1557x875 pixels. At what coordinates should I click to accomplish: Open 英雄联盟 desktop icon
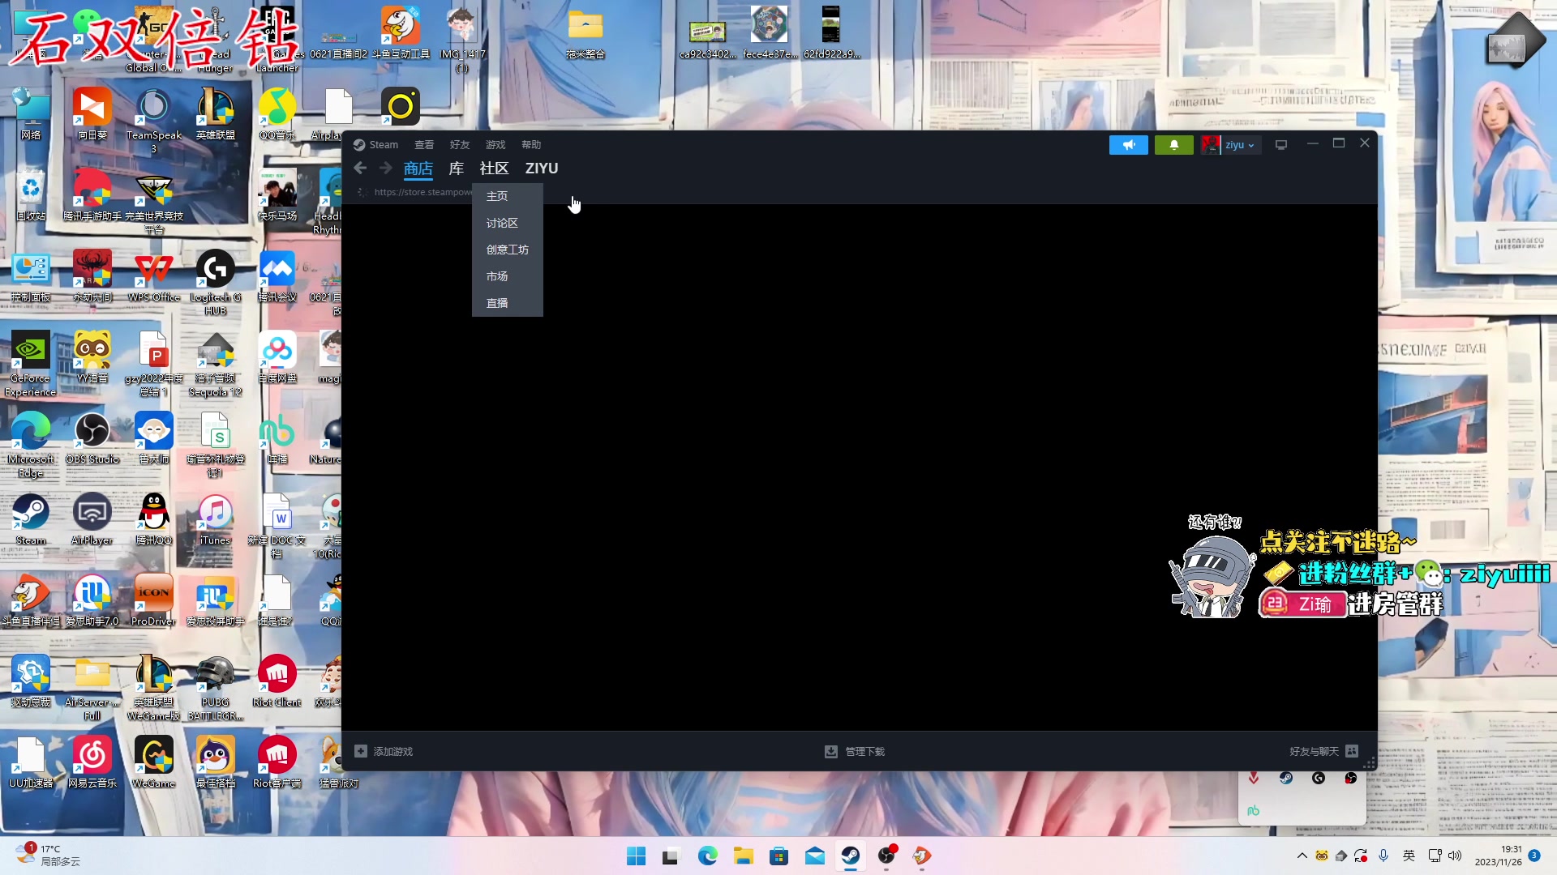pyautogui.click(x=216, y=114)
